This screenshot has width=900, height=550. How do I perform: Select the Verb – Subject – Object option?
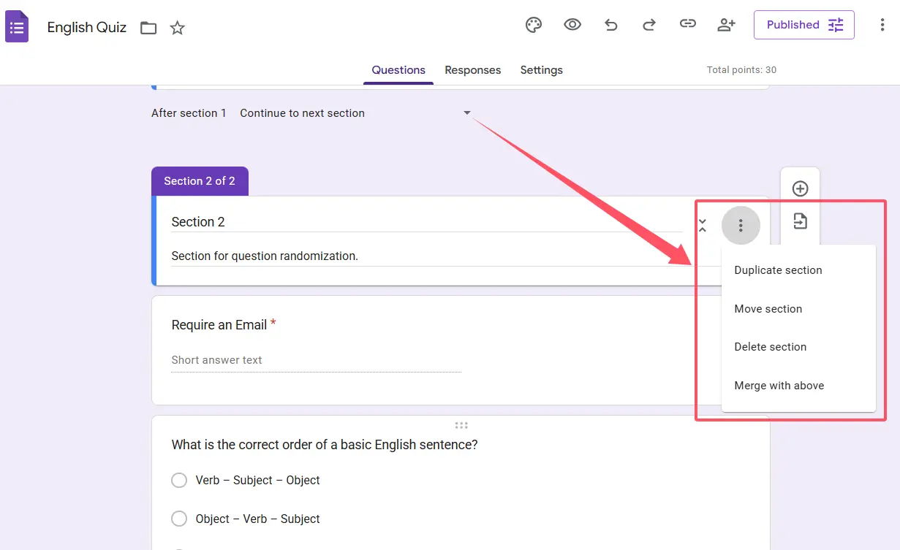pyautogui.click(x=179, y=480)
